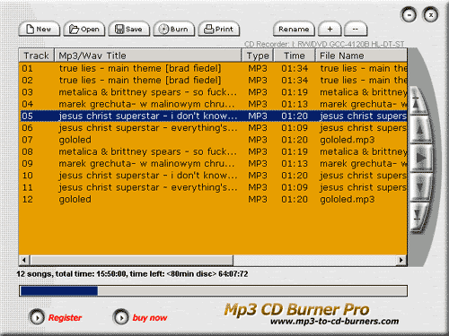Open the buy now link
449x336 pixels.
pyautogui.click(x=150, y=318)
